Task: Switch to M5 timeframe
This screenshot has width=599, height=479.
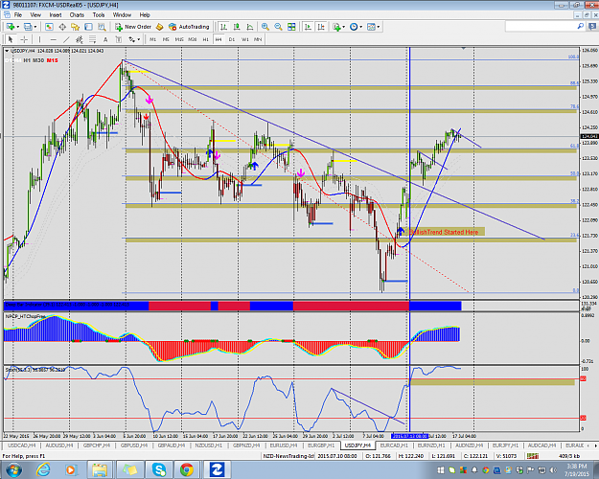Action: 166,39
